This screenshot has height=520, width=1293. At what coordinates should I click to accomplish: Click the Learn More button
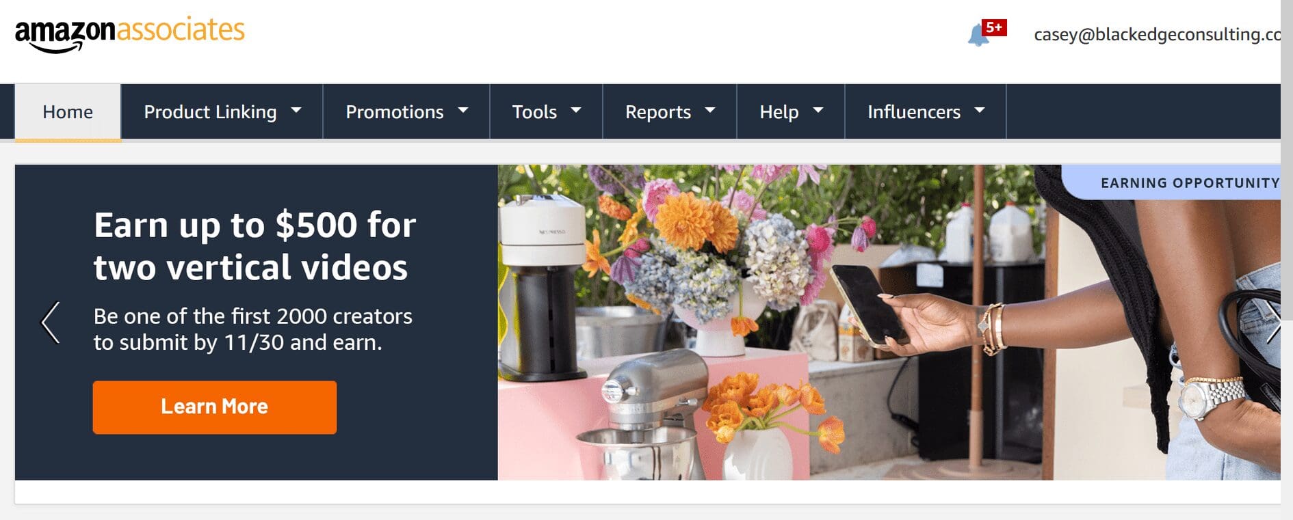point(215,407)
